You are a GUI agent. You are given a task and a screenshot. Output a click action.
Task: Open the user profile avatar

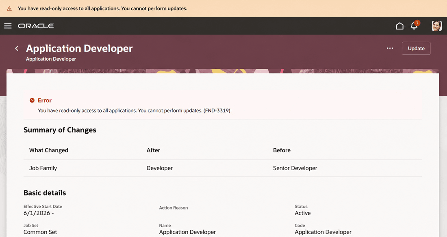pyautogui.click(x=436, y=26)
